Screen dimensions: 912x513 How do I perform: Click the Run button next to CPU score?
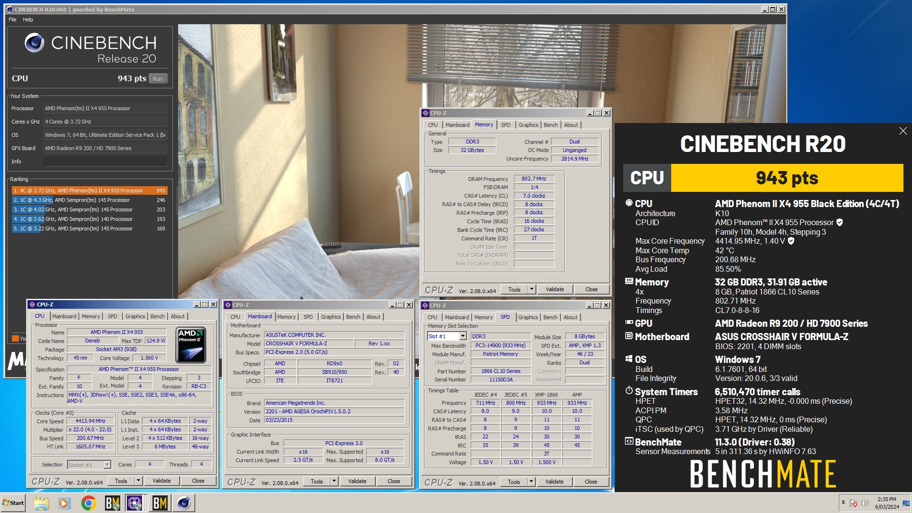158,79
